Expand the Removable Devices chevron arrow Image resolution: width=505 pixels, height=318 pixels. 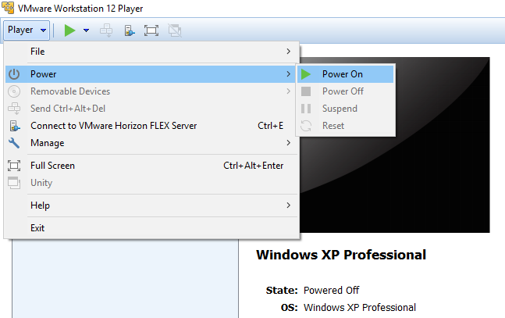click(289, 91)
